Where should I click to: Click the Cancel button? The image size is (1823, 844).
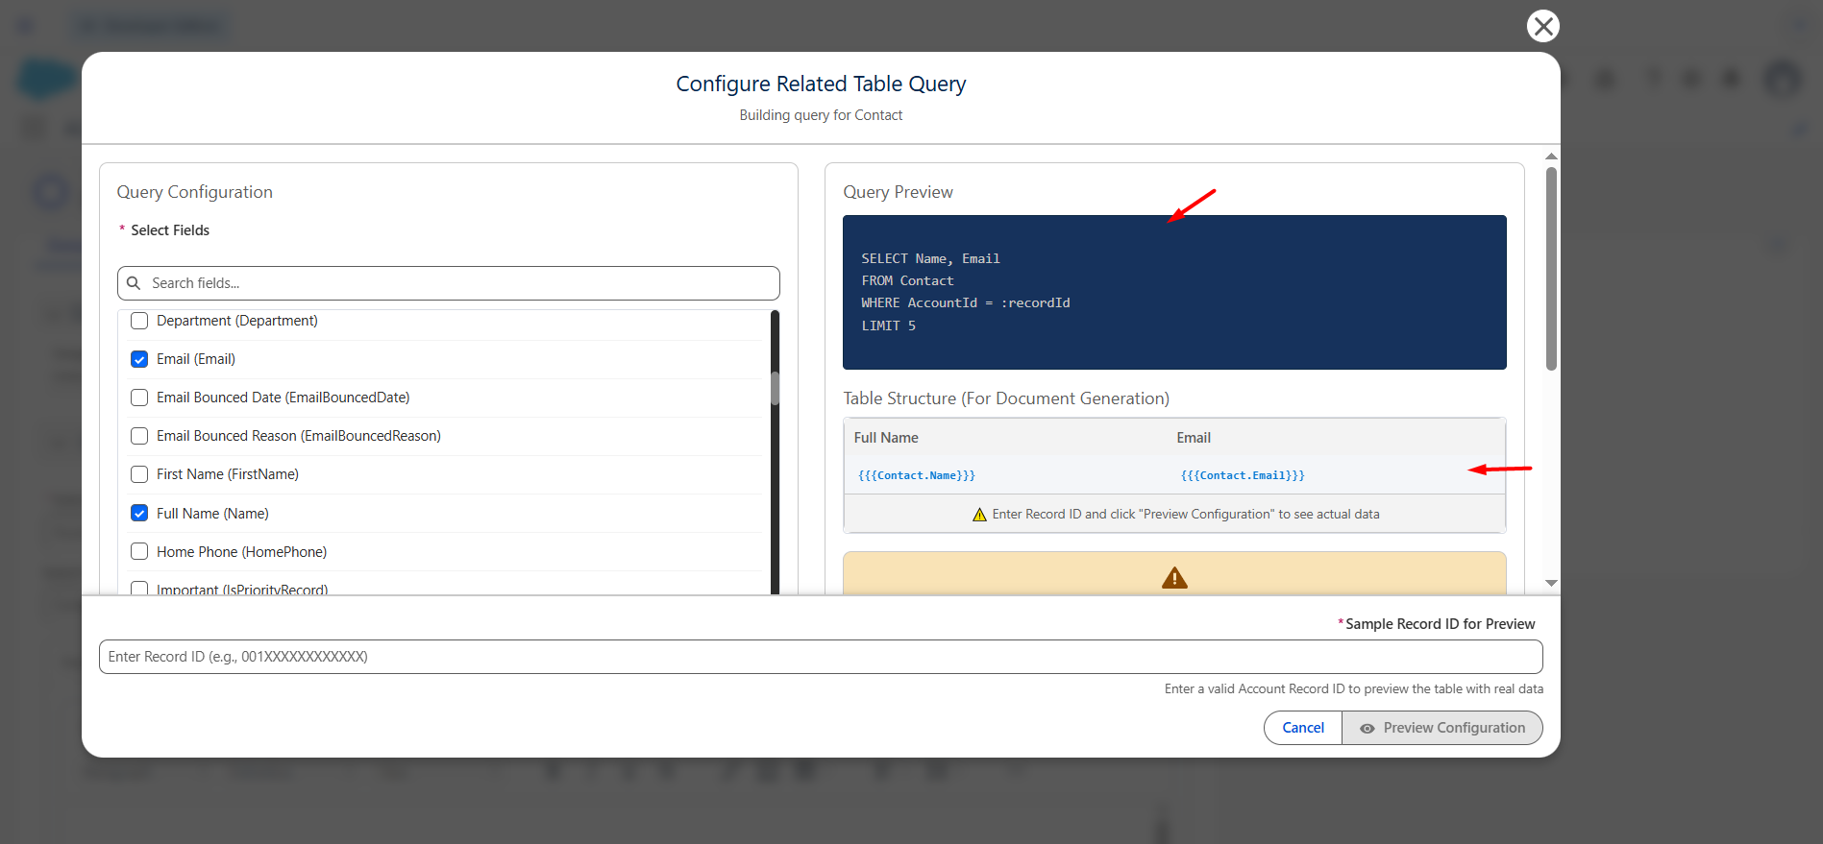tap(1303, 728)
